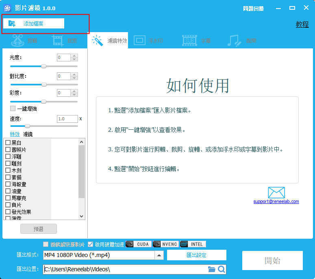
Task: Click the 光度 brightness slider handle
Action: (x=43, y=66)
